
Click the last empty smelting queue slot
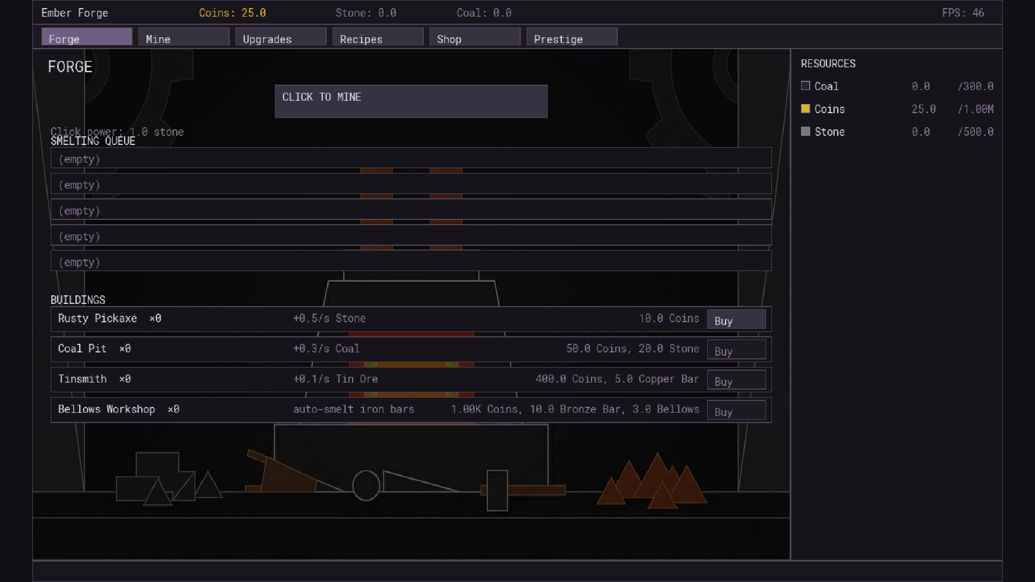point(411,261)
